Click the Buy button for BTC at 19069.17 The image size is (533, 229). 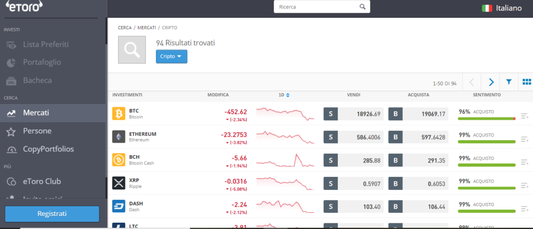pyautogui.click(x=418, y=114)
